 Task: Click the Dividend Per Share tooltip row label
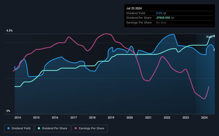coord(139,18)
